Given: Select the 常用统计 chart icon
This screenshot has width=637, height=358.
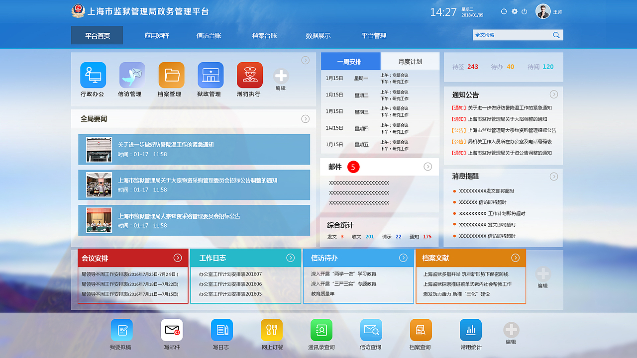Looking at the screenshot, I should tap(470, 329).
